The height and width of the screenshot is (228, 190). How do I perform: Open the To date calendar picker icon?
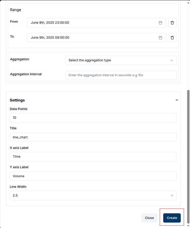pyautogui.click(x=160, y=38)
